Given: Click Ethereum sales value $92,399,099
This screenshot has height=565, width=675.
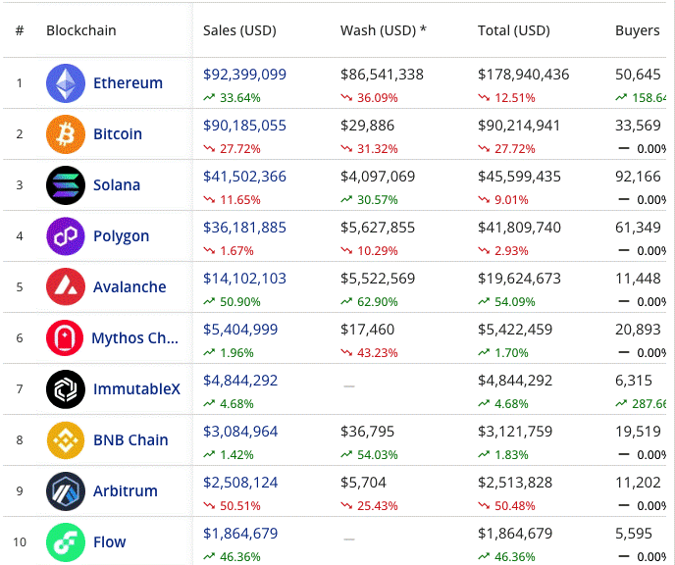Looking at the screenshot, I should point(244,75).
